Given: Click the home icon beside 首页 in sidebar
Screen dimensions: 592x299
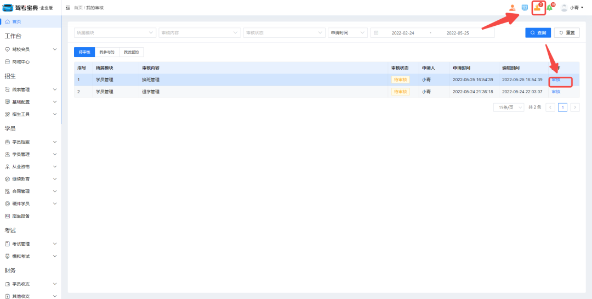Looking at the screenshot, I should point(8,21).
